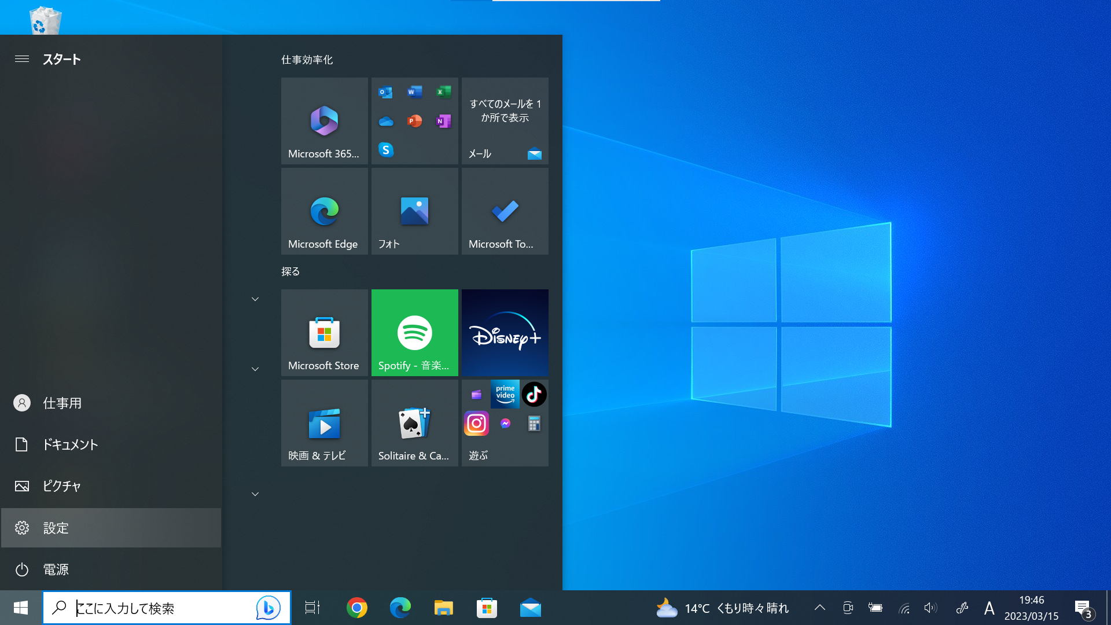Open Microsoft Store from the taskbar
Viewport: 1111px width, 625px height.
487,608
